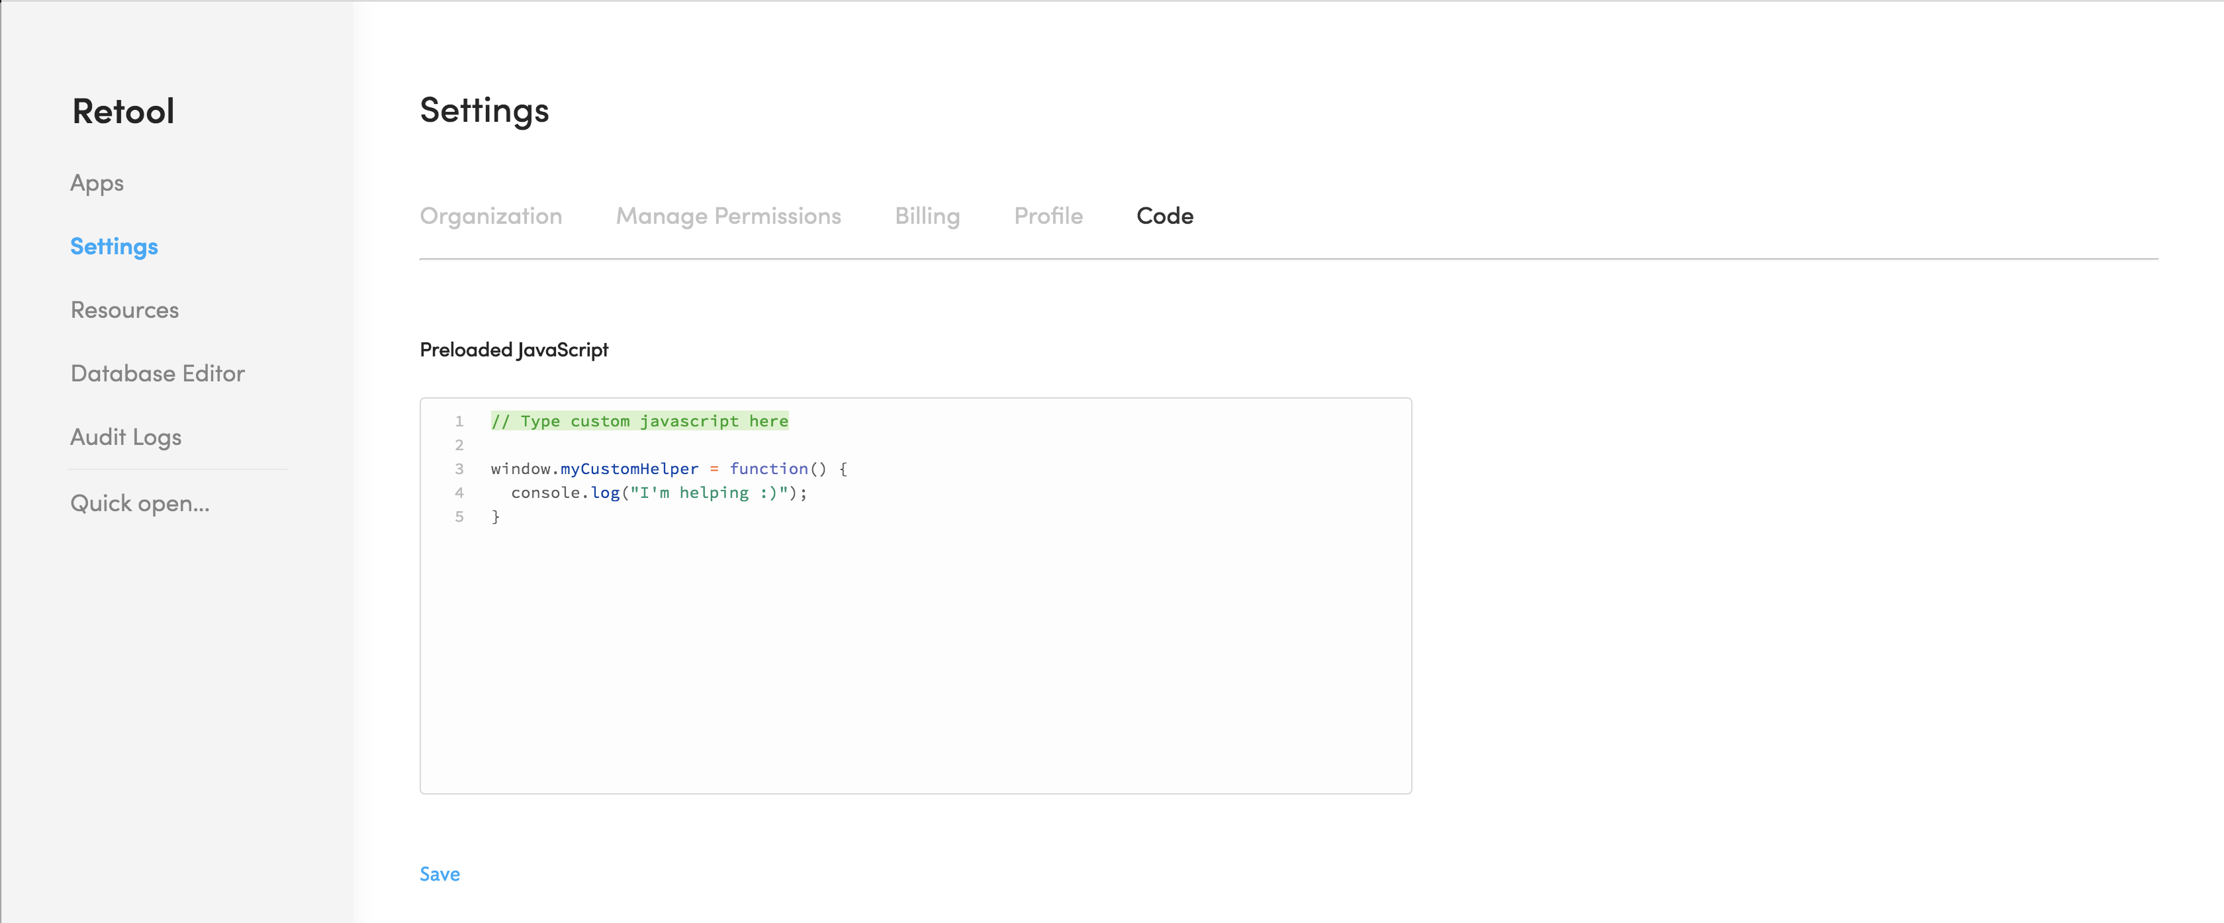This screenshot has width=2224, height=923.
Task: Click the closing brace on line 5
Action: [496, 517]
